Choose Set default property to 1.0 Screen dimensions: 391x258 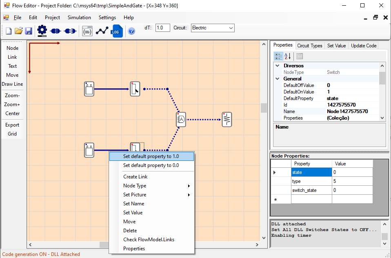coord(151,156)
